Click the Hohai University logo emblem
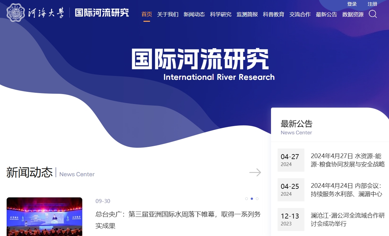The image size is (389, 236). click(x=16, y=13)
